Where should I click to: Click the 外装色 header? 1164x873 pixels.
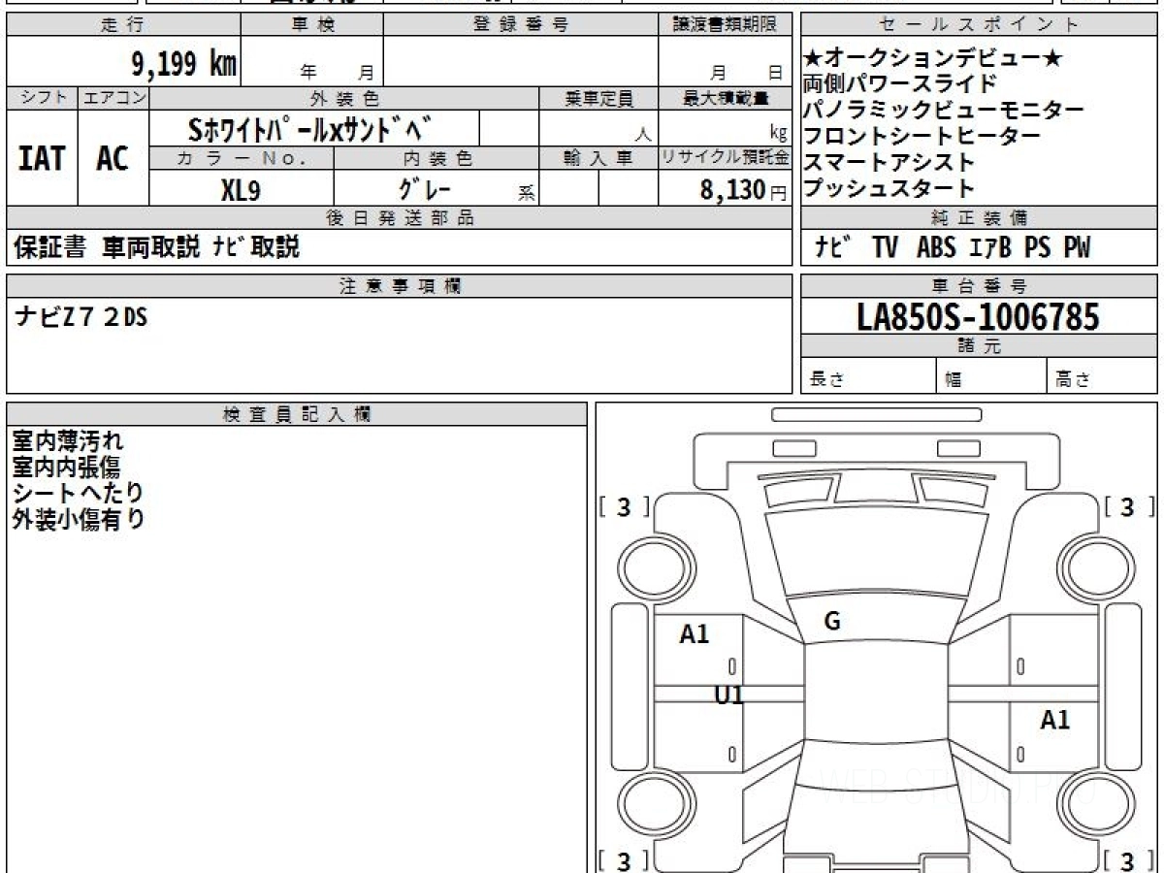[x=344, y=98]
